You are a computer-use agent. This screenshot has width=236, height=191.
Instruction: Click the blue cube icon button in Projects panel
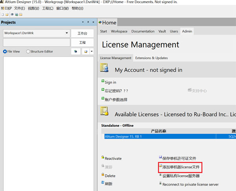pos(76,51)
